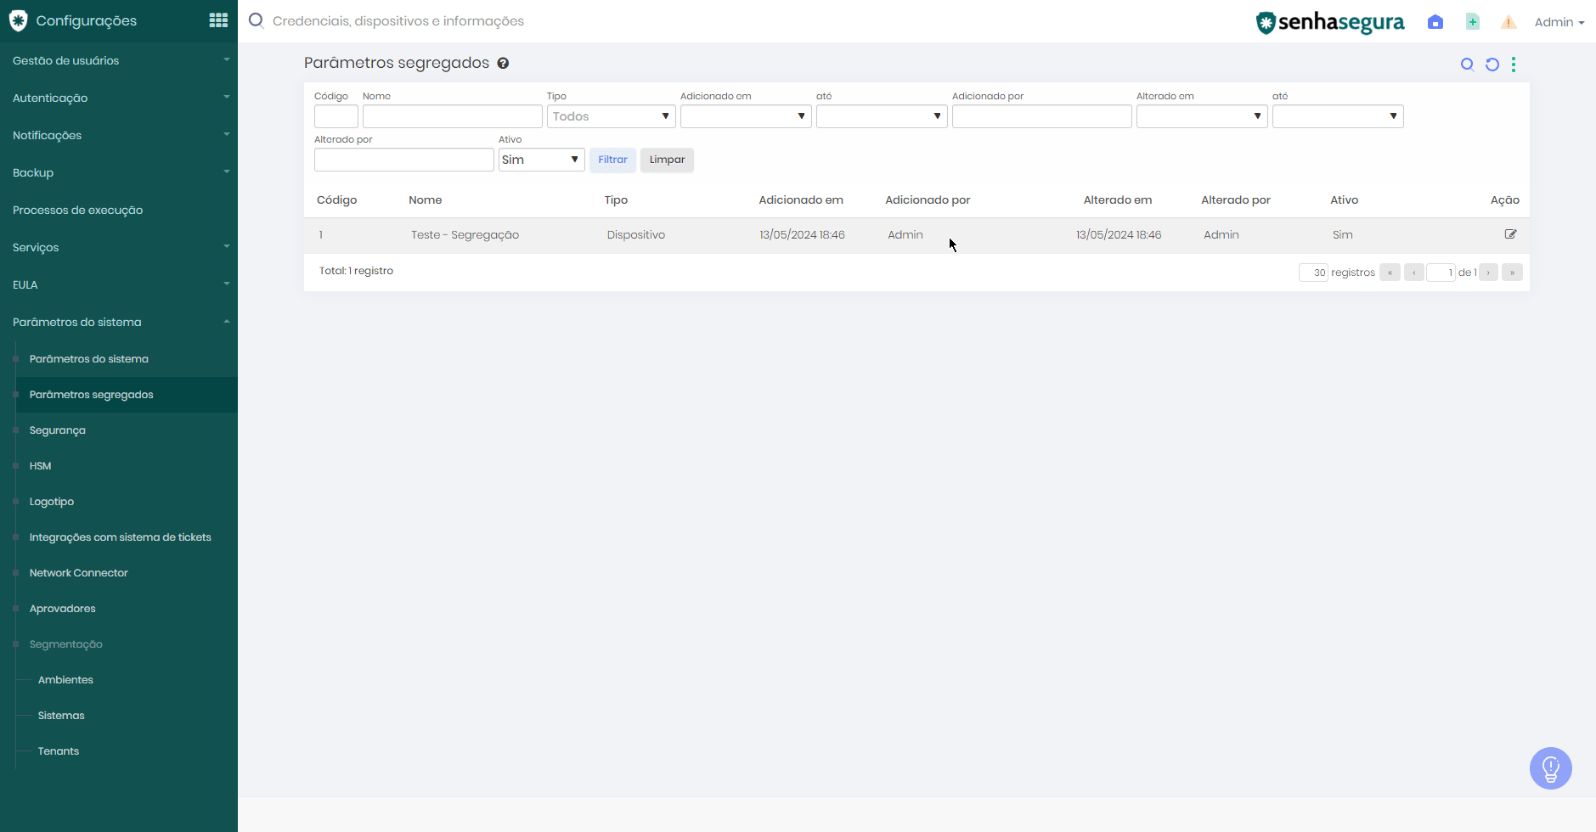Open the blue home shortcut icon
The width and height of the screenshot is (1596, 832).
pyautogui.click(x=1435, y=22)
